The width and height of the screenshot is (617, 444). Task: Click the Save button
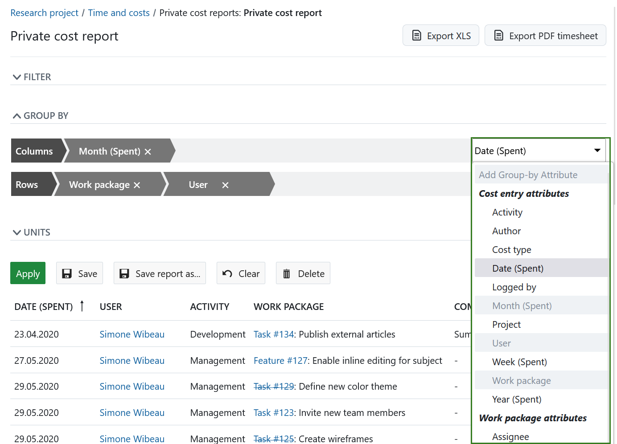(x=79, y=273)
